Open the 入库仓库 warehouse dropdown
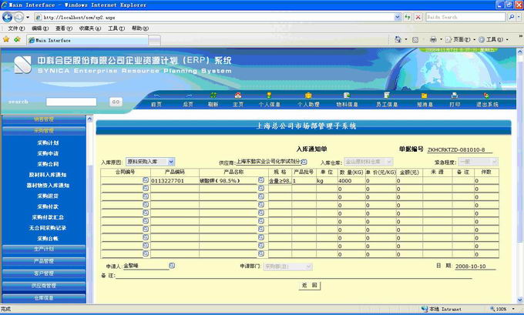 coord(389,162)
